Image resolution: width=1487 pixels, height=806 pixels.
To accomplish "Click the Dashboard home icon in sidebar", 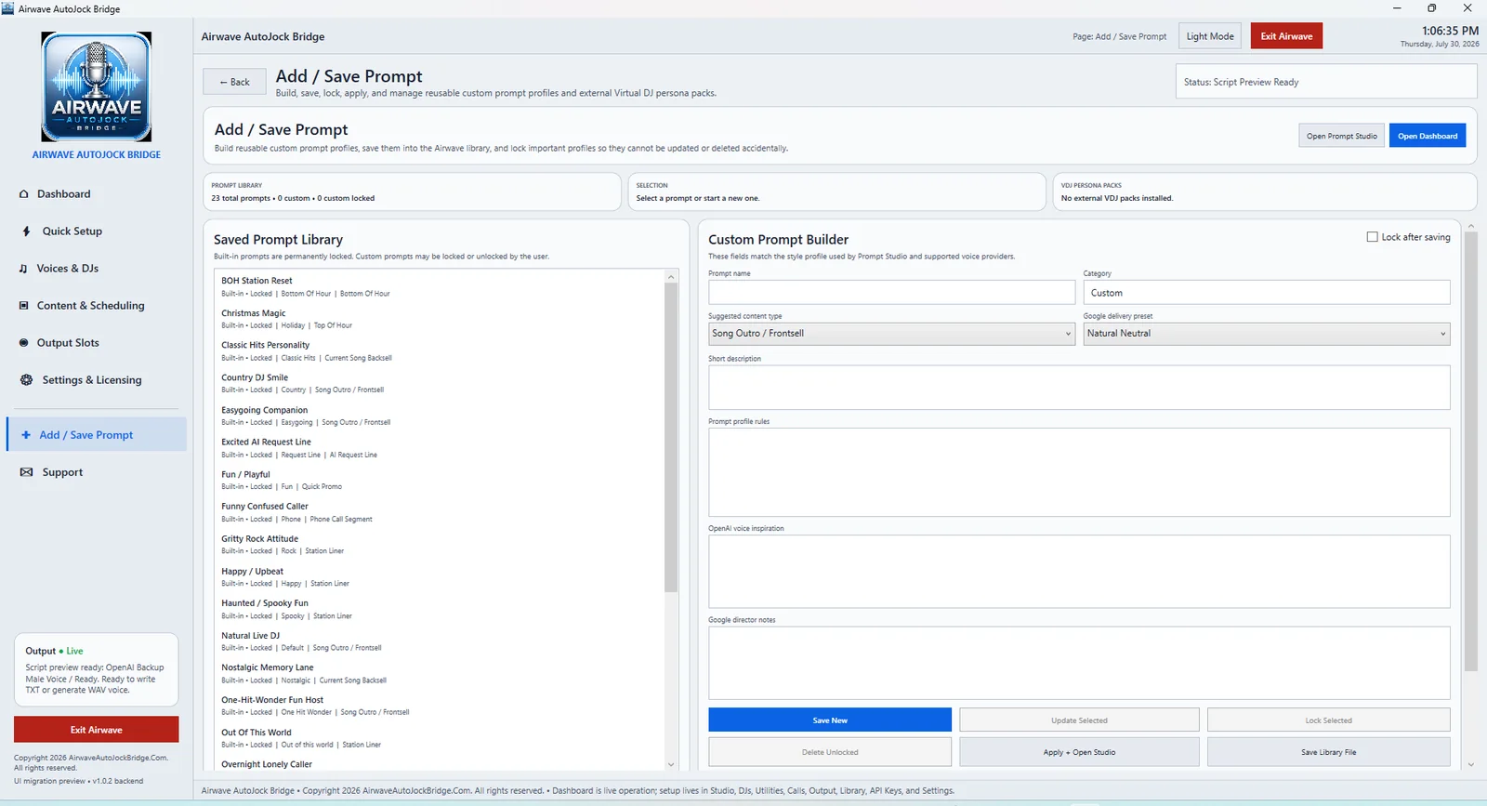I will tap(24, 194).
